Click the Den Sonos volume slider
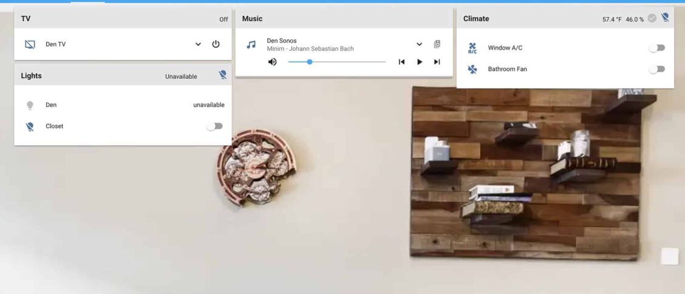The width and height of the screenshot is (685, 294). (x=336, y=62)
